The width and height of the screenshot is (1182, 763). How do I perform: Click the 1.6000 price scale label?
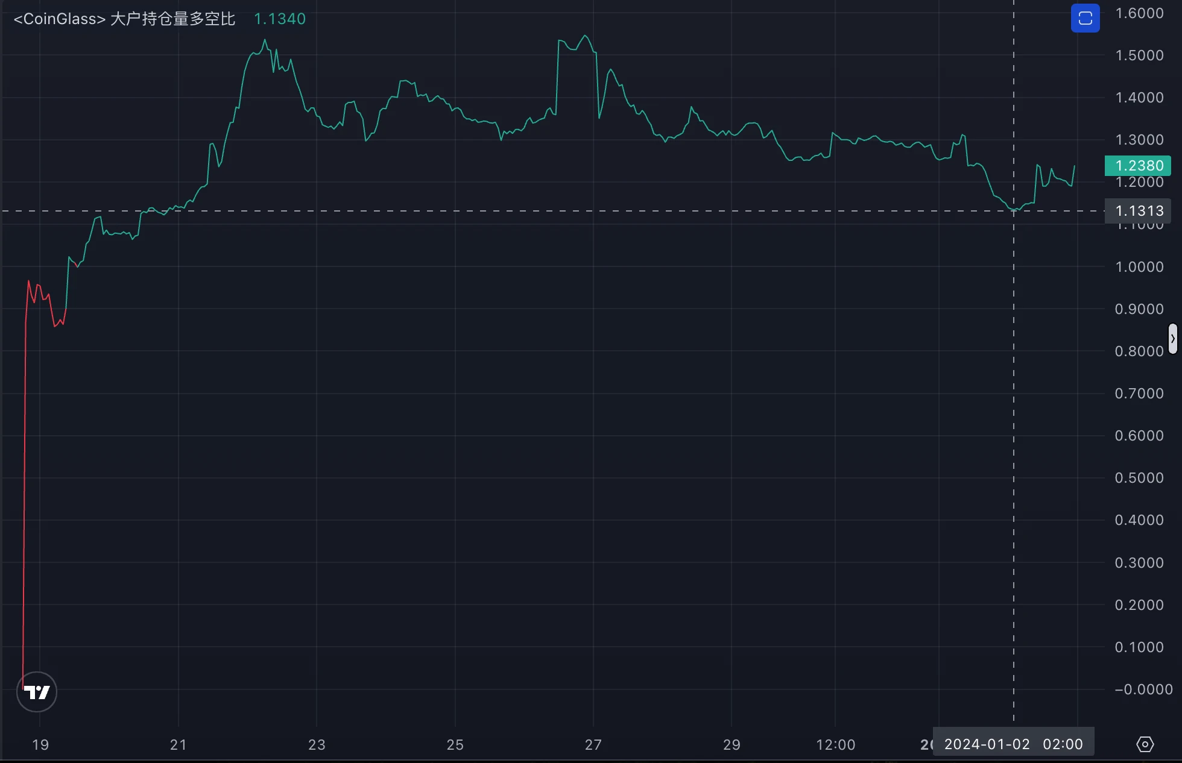pyautogui.click(x=1139, y=13)
